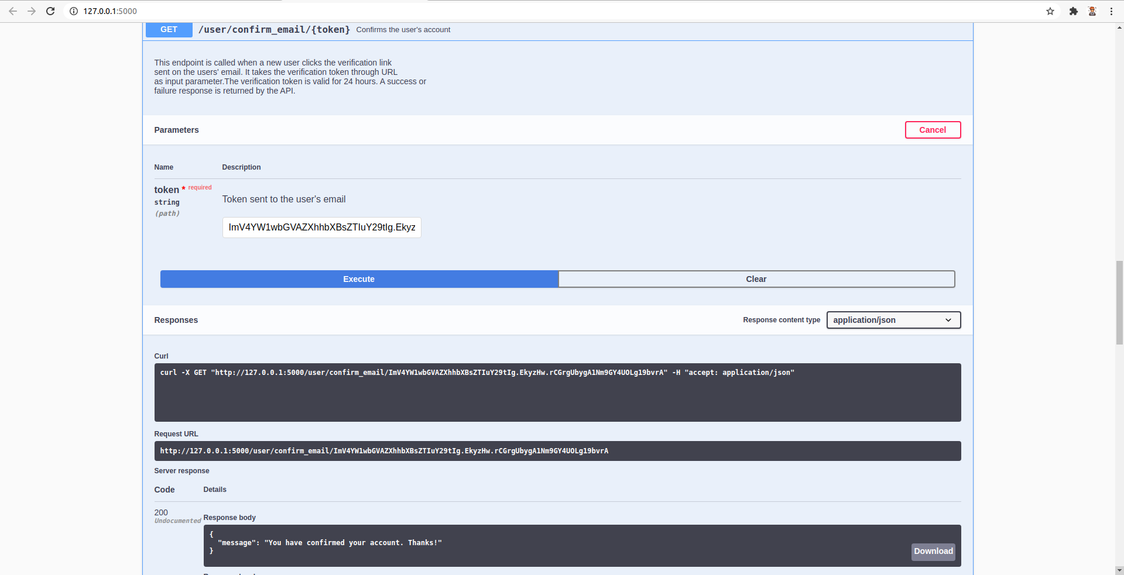Open the Chrome three-dot menu
This screenshot has width=1124, height=575.
pyautogui.click(x=1111, y=11)
